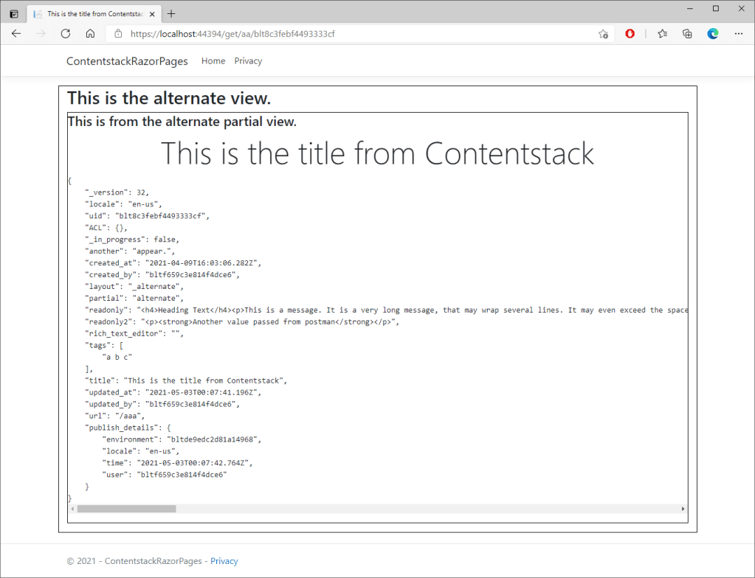Open the Opera extension icon
Screen dimensions: 755x578
tap(630, 33)
